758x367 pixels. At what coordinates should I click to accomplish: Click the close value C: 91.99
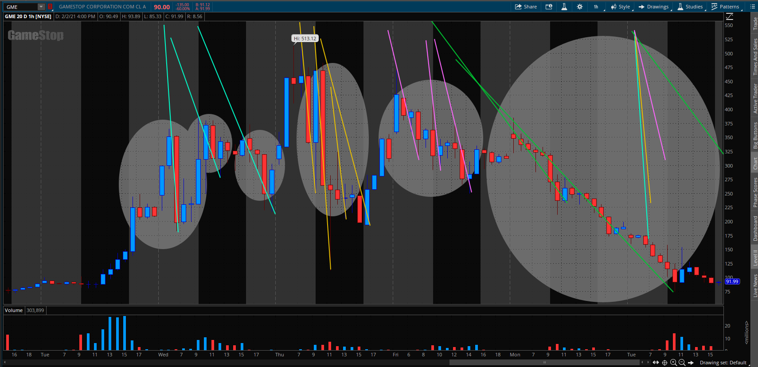click(174, 16)
